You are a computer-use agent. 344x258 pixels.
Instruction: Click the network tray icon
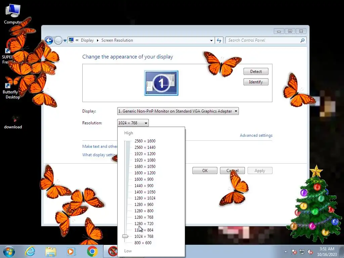click(302, 252)
